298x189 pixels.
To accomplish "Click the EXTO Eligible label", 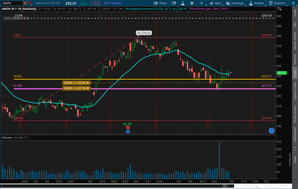I will [113, 3].
